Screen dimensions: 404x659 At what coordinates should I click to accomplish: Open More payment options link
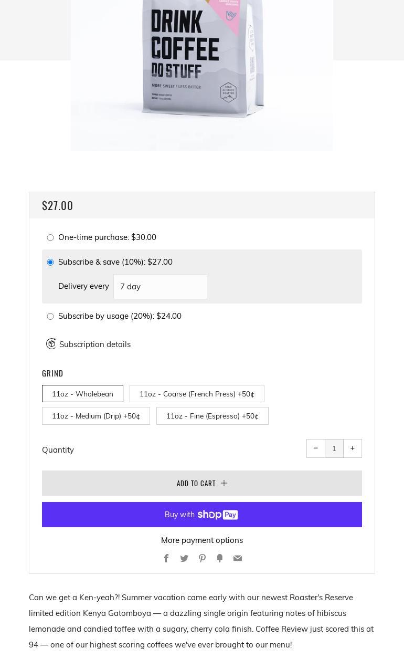pyautogui.click(x=202, y=540)
